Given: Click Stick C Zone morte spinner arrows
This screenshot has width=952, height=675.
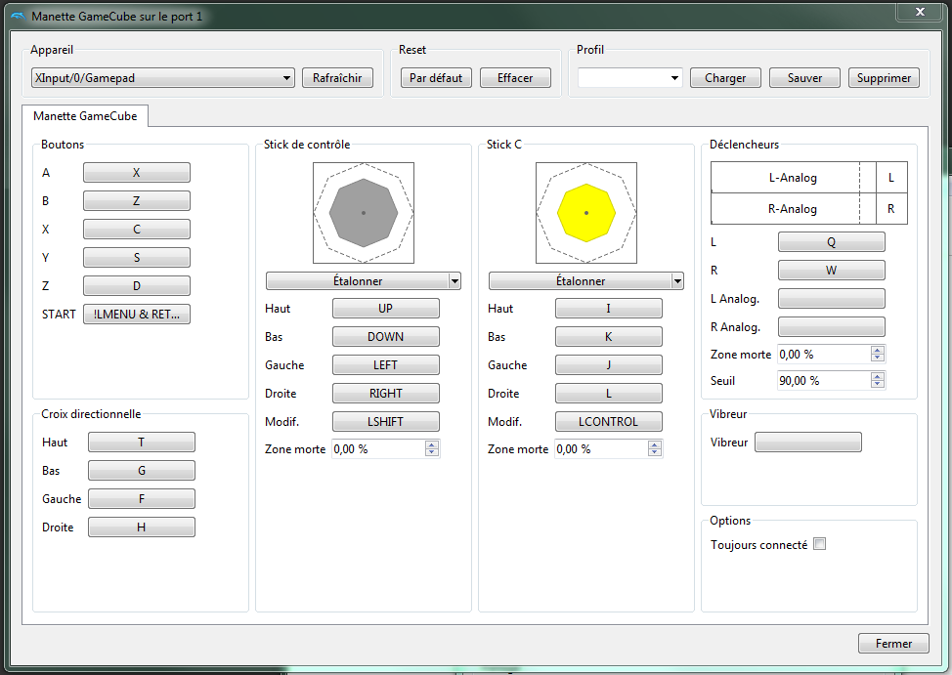Looking at the screenshot, I should pos(655,449).
